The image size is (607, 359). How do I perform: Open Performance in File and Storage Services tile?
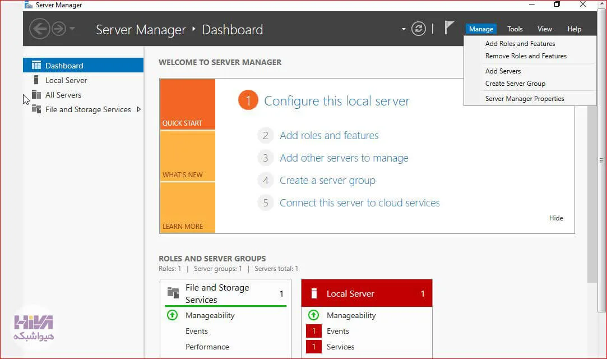tap(207, 347)
